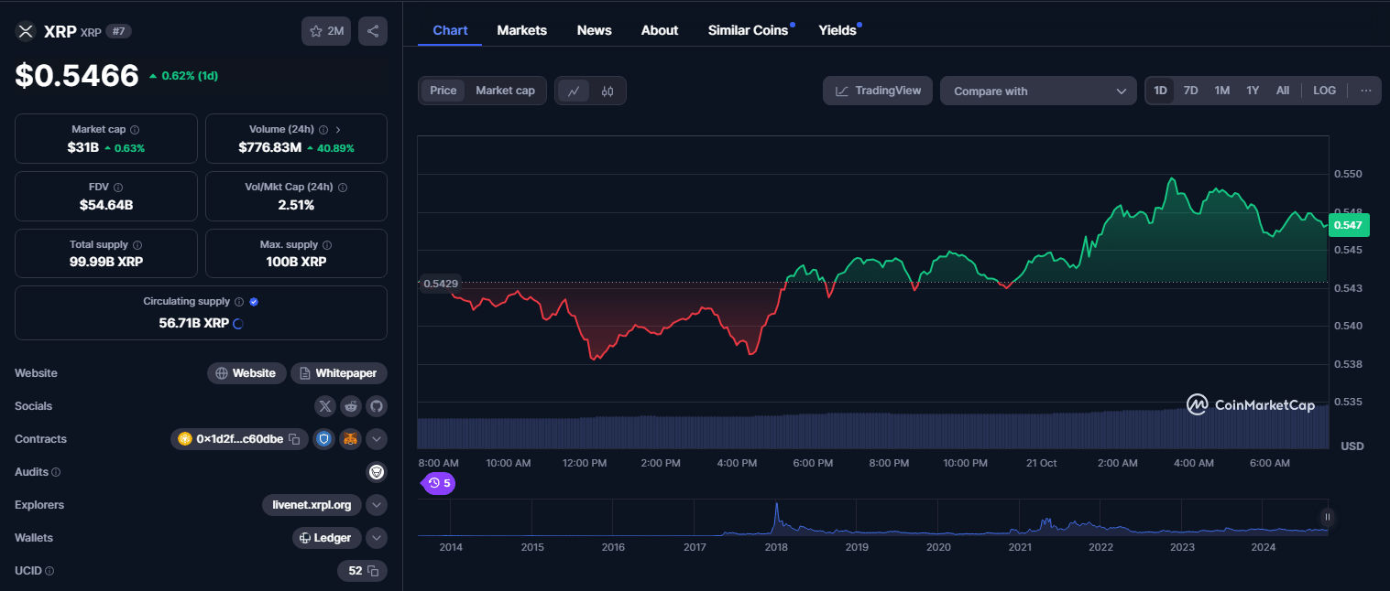Open the TradingView chart button
Image resolution: width=1390 pixels, height=591 pixels.
pyautogui.click(x=878, y=91)
